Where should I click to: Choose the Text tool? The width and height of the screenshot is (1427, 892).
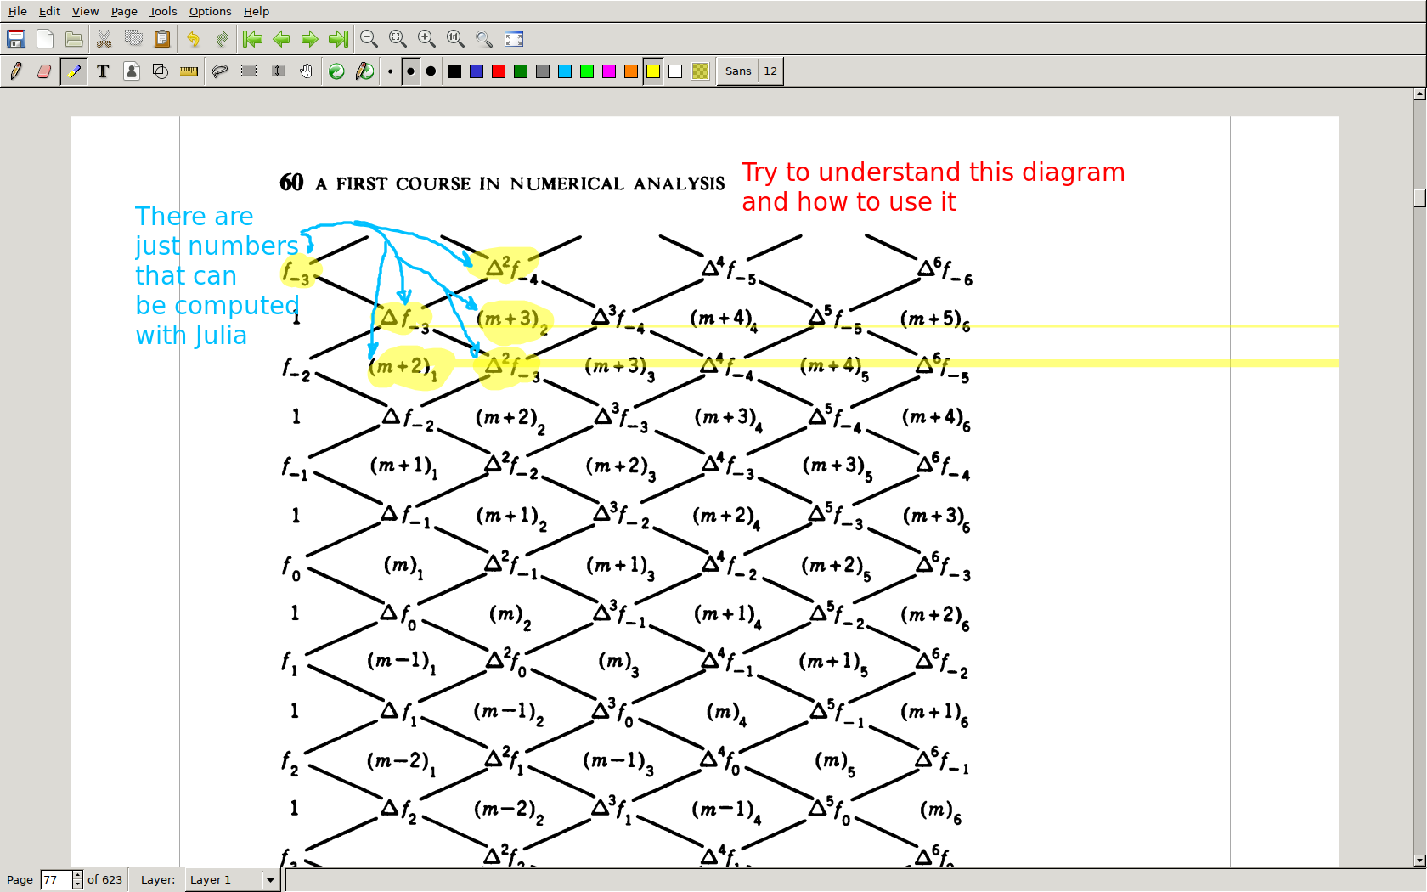point(103,71)
